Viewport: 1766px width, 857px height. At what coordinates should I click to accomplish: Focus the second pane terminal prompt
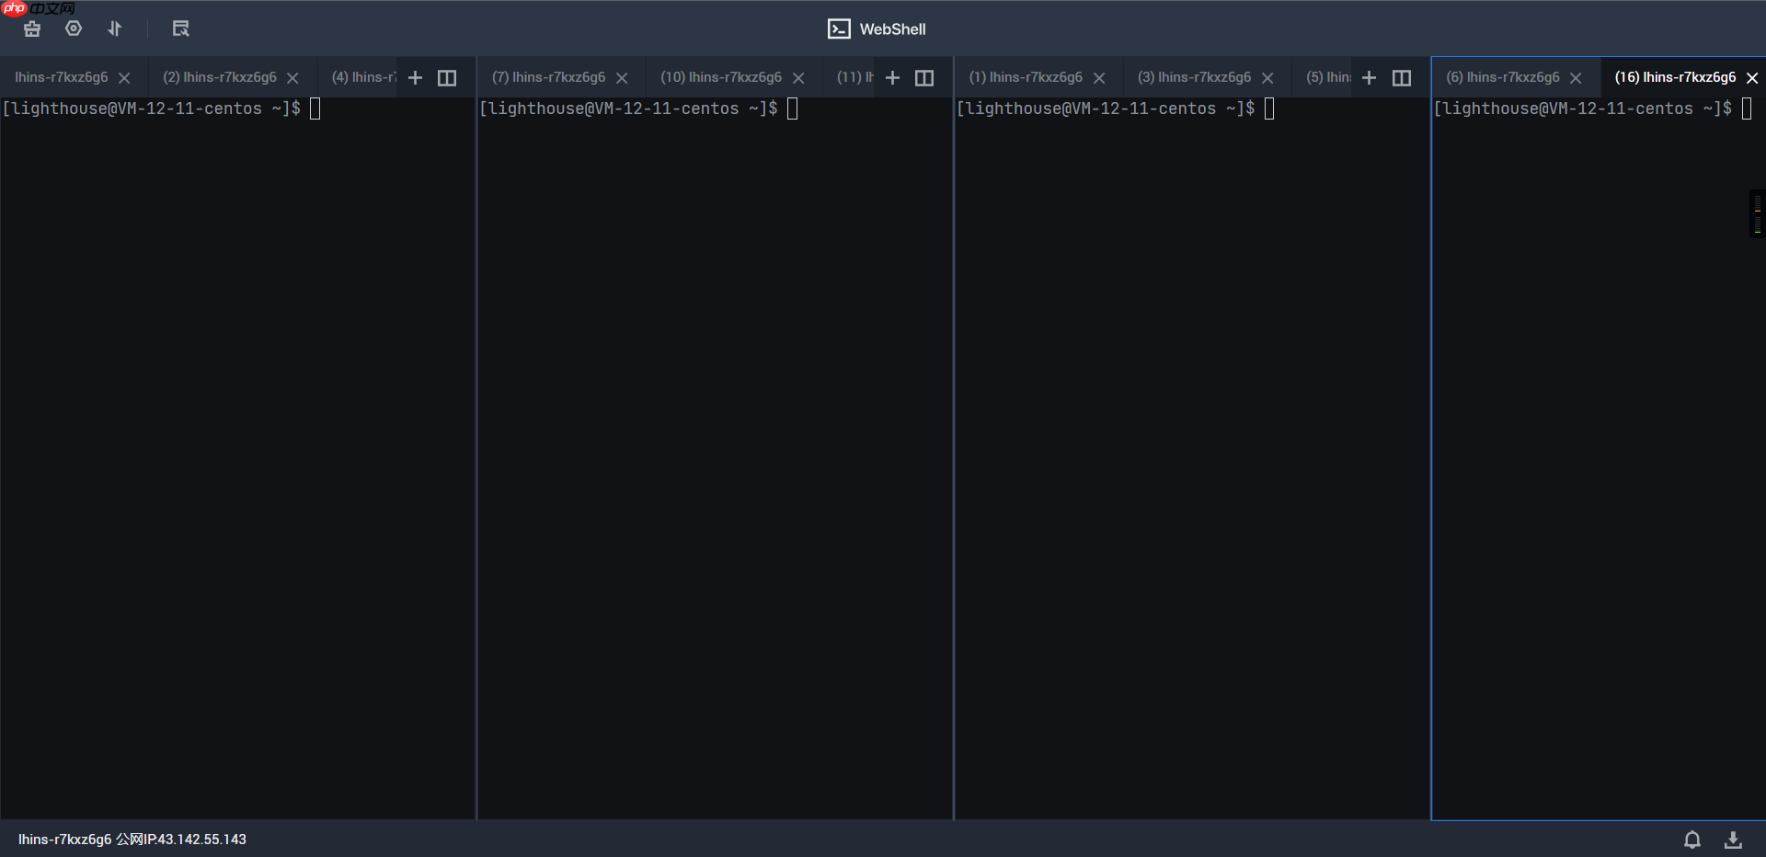click(714, 368)
